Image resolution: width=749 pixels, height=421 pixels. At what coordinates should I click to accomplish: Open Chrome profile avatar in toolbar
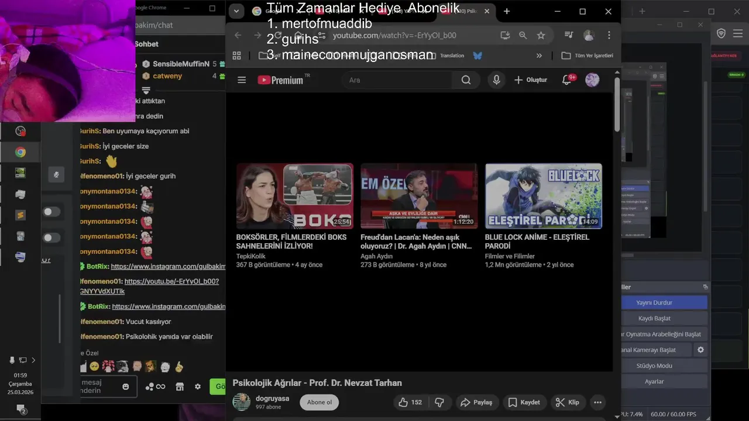[x=589, y=35]
